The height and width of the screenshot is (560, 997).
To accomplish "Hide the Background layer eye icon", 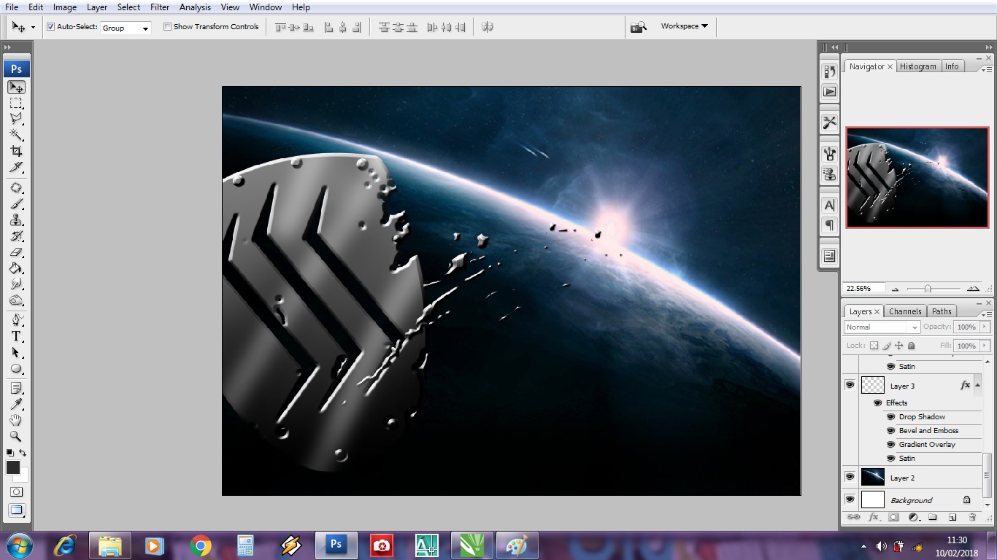I will click(x=850, y=499).
